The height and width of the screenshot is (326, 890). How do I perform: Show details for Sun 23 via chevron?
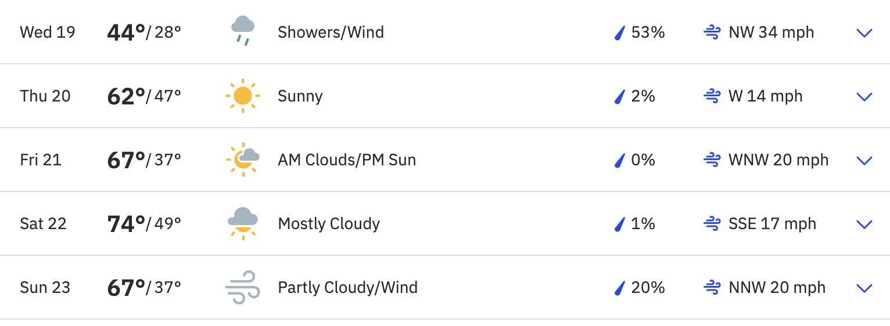[864, 288]
